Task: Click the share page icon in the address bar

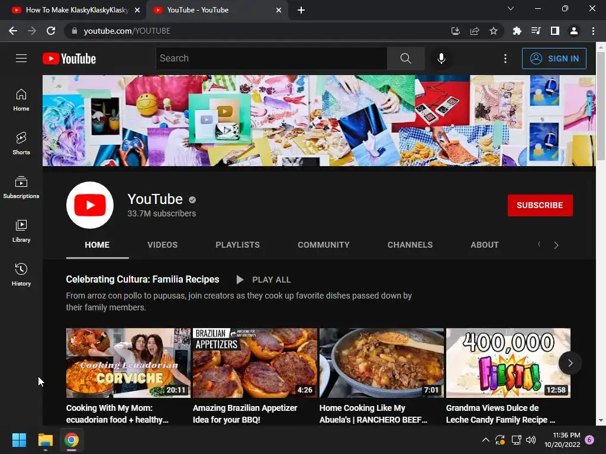Action: [x=475, y=31]
